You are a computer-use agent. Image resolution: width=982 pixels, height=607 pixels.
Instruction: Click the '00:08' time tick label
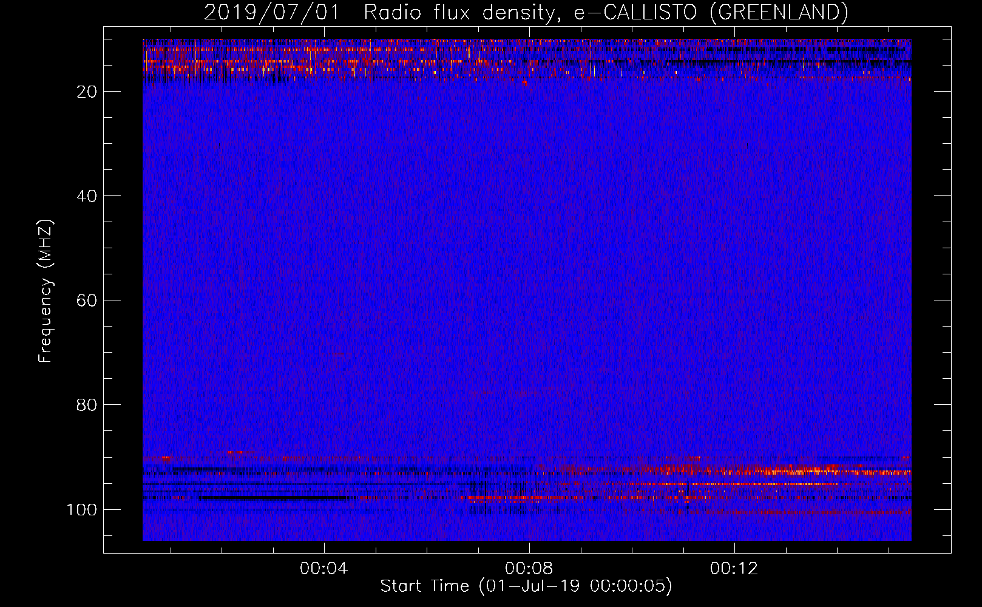529,568
